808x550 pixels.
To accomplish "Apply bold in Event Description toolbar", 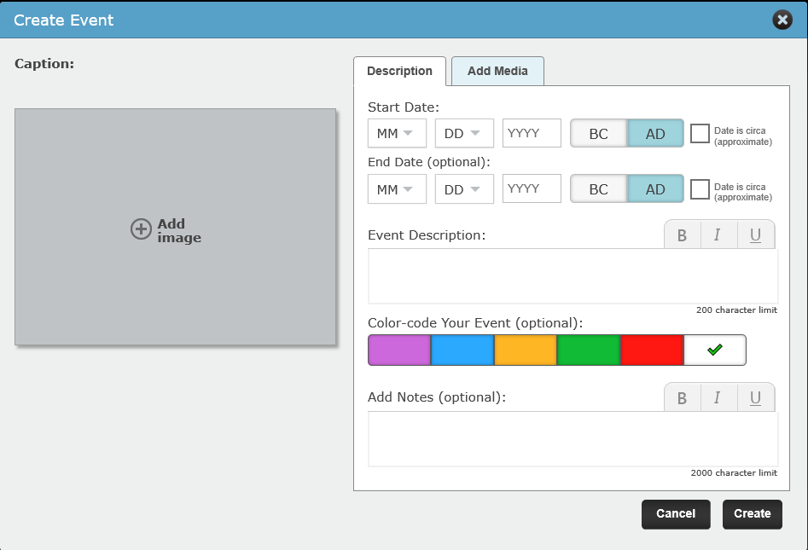I will tap(682, 235).
